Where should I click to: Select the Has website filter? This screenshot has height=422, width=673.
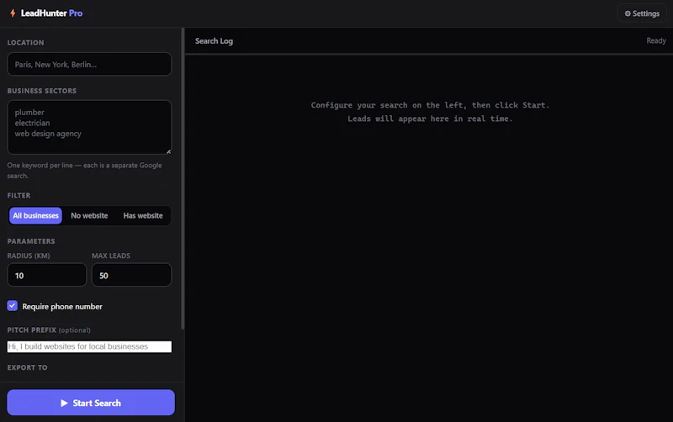tap(143, 216)
